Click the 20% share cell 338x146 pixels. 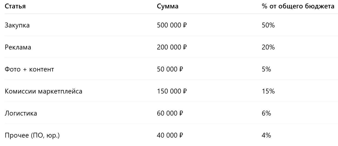(268, 47)
